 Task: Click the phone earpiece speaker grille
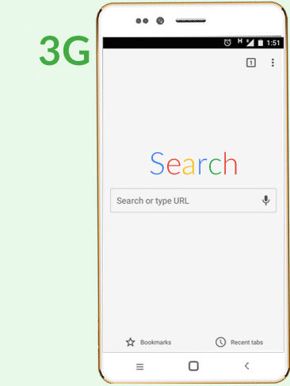(191, 21)
